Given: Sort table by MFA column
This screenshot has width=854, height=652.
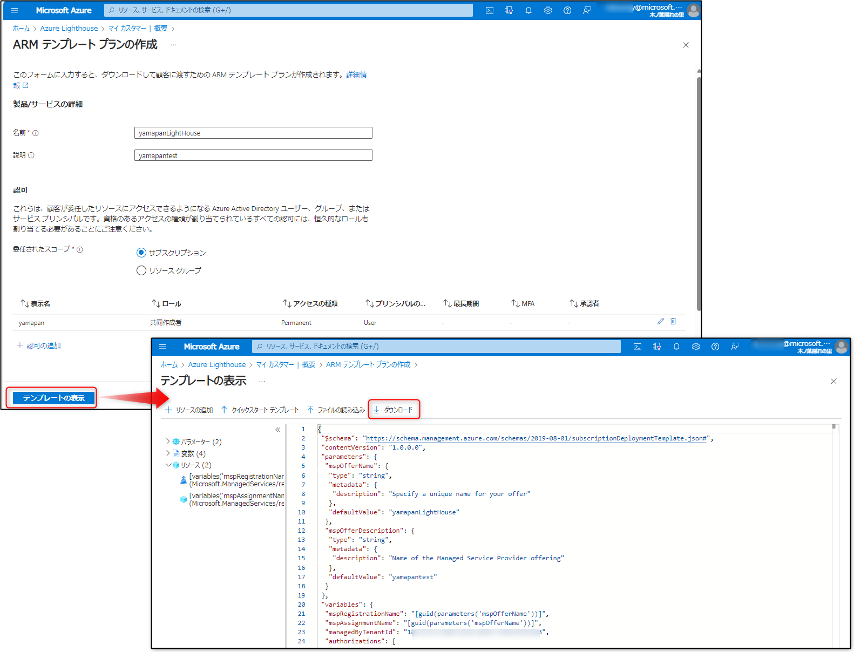Looking at the screenshot, I should pyautogui.click(x=523, y=304).
